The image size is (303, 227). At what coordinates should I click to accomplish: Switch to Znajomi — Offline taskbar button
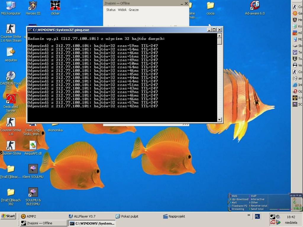[43, 223]
